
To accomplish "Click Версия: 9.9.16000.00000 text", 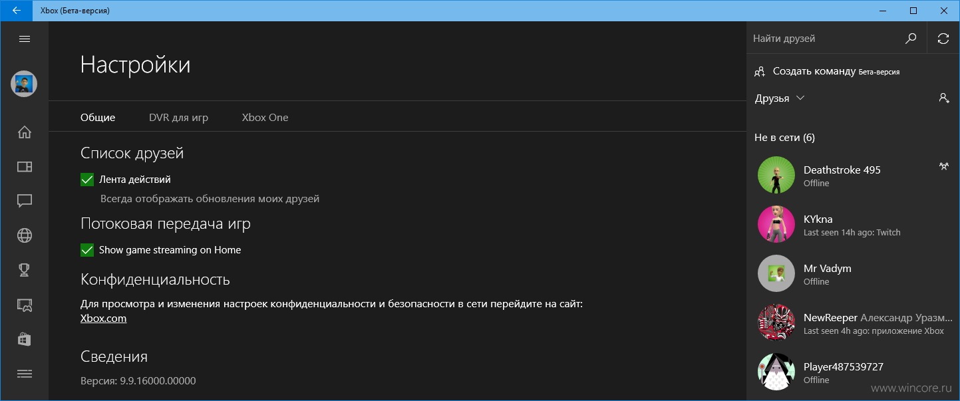I will (138, 381).
